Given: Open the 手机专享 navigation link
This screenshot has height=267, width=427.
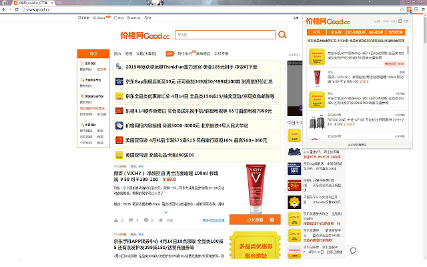Looking at the screenshot, I should (x=221, y=53).
